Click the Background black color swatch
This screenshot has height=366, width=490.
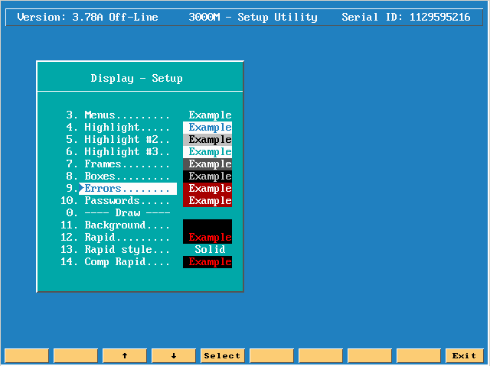[207, 225]
